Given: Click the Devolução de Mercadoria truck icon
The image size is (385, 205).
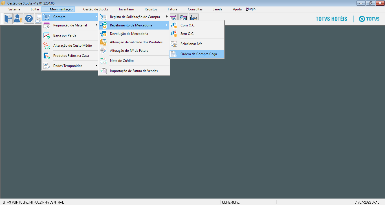Looking at the screenshot, I should [x=103, y=34].
